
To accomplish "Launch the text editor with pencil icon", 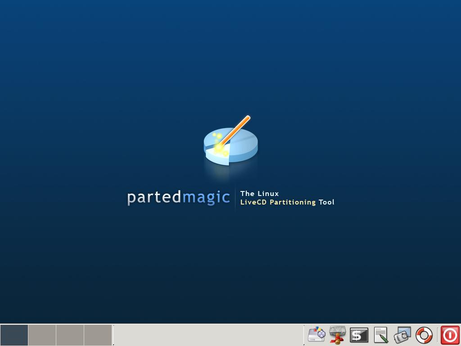I will click(381, 335).
